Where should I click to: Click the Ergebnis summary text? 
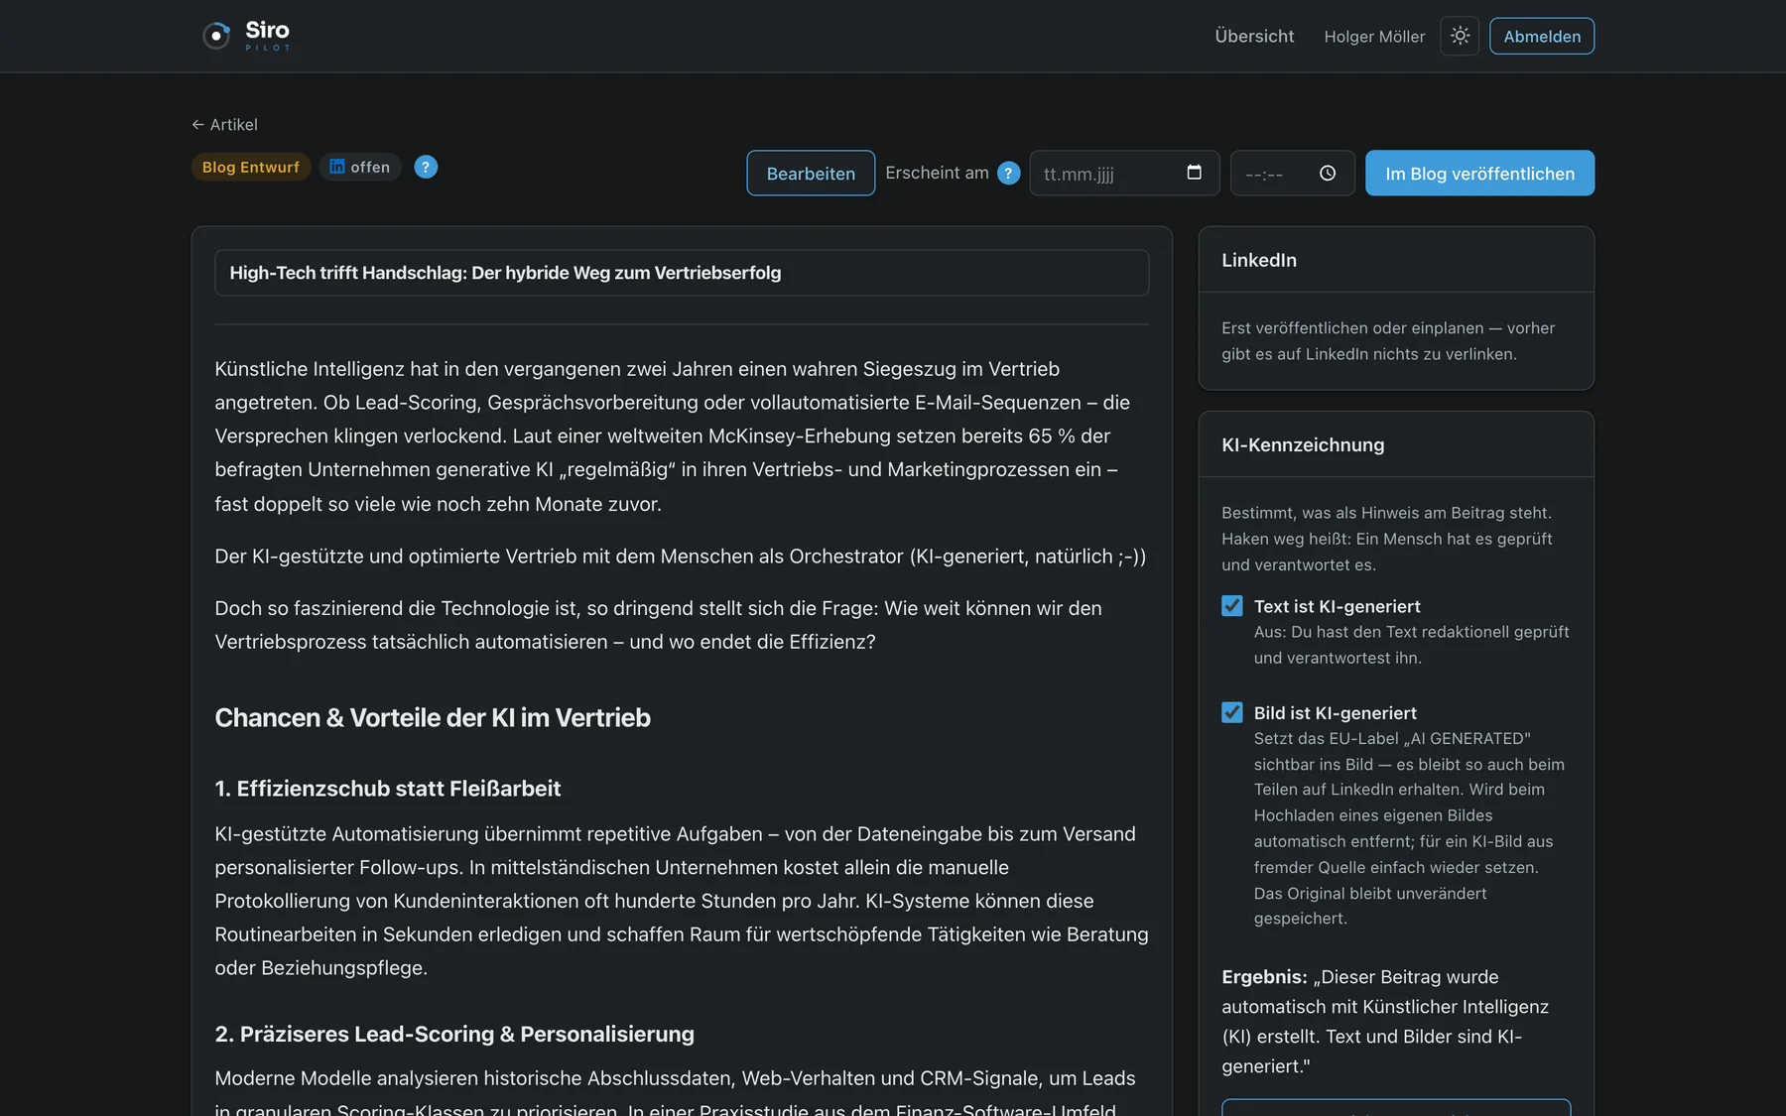point(1385,1022)
